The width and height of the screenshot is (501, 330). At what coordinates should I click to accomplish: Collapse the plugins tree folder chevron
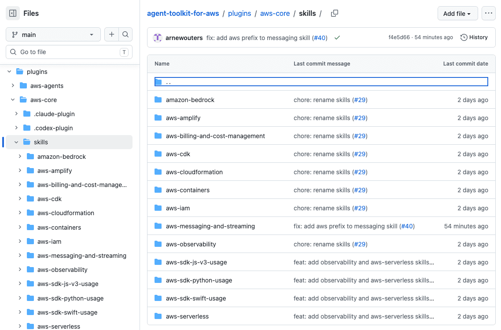click(x=9, y=72)
